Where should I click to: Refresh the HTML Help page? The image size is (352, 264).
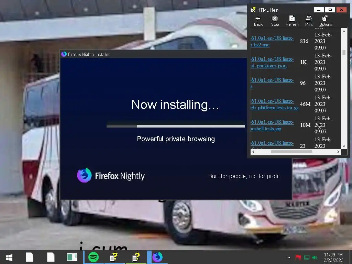click(292, 21)
